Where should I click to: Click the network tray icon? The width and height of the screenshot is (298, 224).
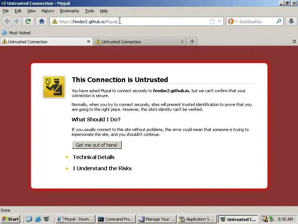coord(272,219)
